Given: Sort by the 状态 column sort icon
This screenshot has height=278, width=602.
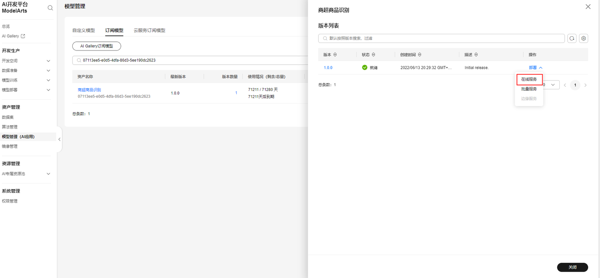Looking at the screenshot, I should tap(373, 55).
